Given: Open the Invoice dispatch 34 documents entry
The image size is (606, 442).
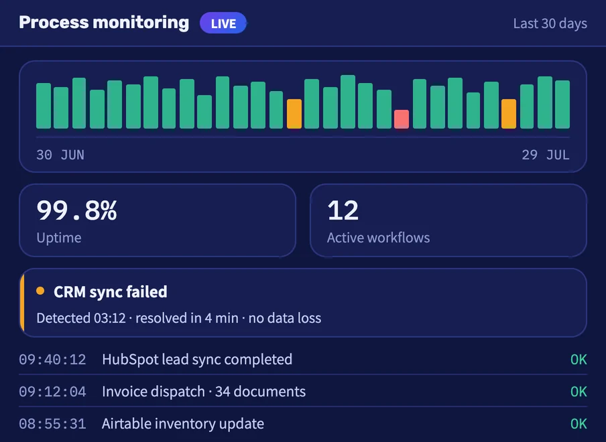Looking at the screenshot, I should coord(303,391).
